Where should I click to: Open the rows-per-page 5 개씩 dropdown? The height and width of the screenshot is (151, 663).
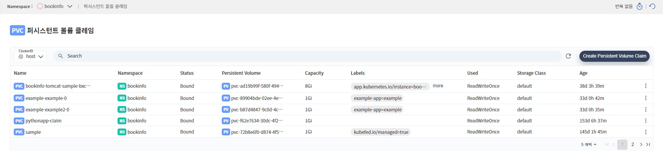[589, 145]
